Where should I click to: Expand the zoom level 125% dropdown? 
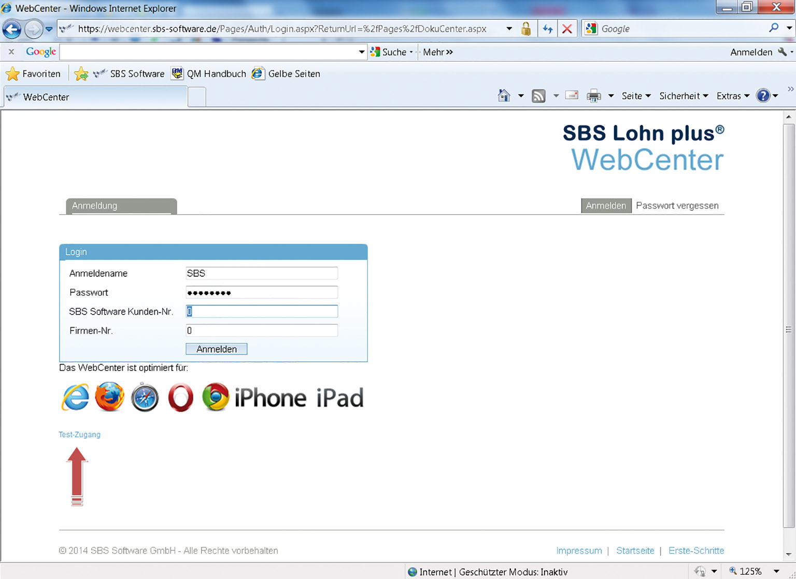coord(776,571)
